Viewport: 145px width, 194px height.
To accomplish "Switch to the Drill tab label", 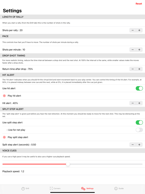I will point(27,188).
